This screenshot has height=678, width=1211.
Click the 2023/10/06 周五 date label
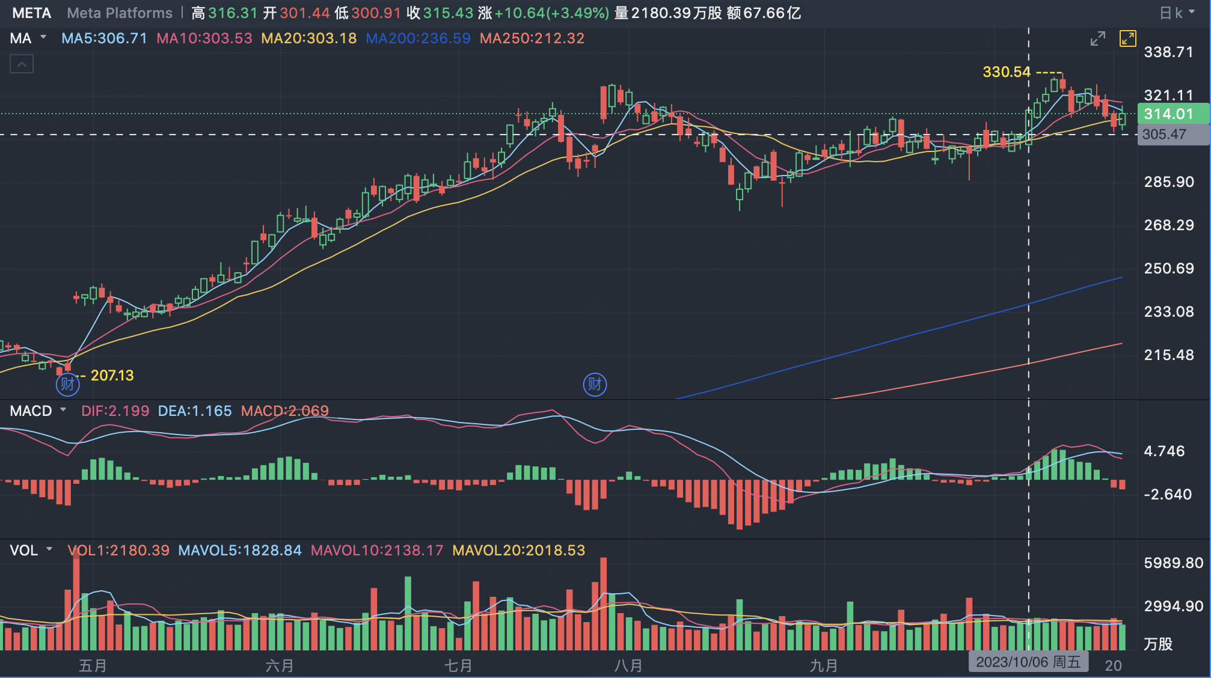(1028, 662)
